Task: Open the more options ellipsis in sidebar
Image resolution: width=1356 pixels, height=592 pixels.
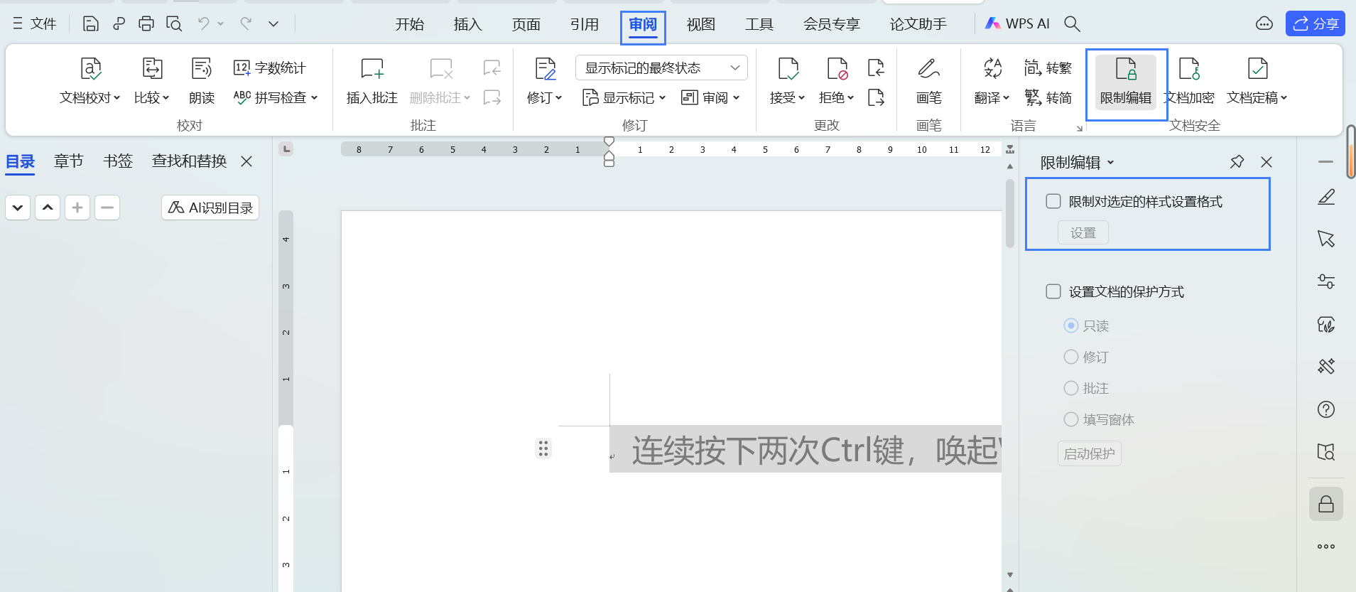Action: tap(1326, 547)
